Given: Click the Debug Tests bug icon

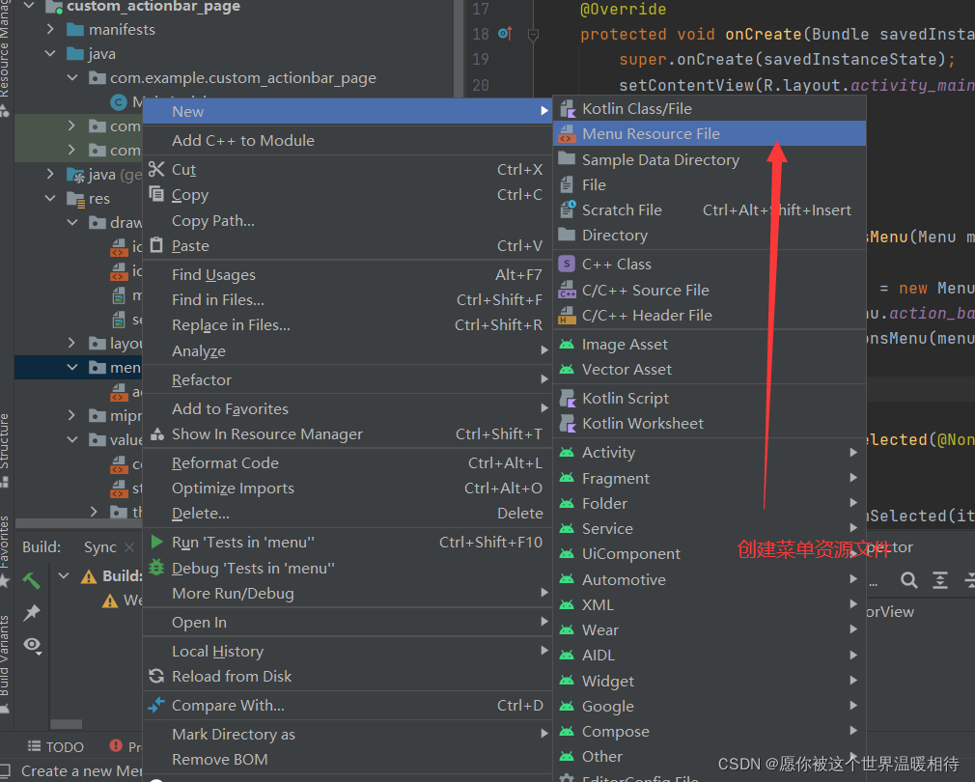Looking at the screenshot, I should (x=156, y=568).
